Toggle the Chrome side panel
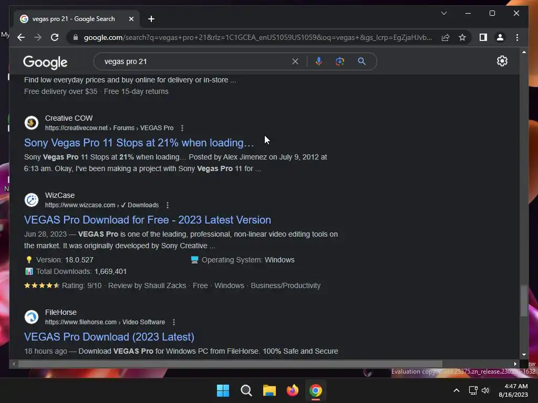The image size is (538, 403). 483,37
